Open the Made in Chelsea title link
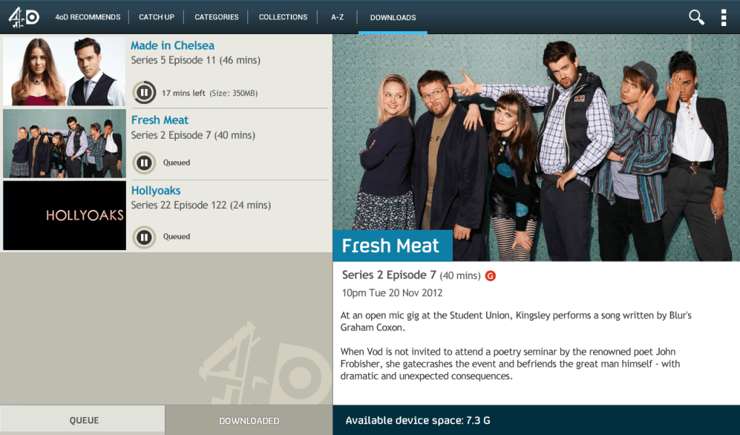Screen dimensions: 740x435 (x=172, y=46)
